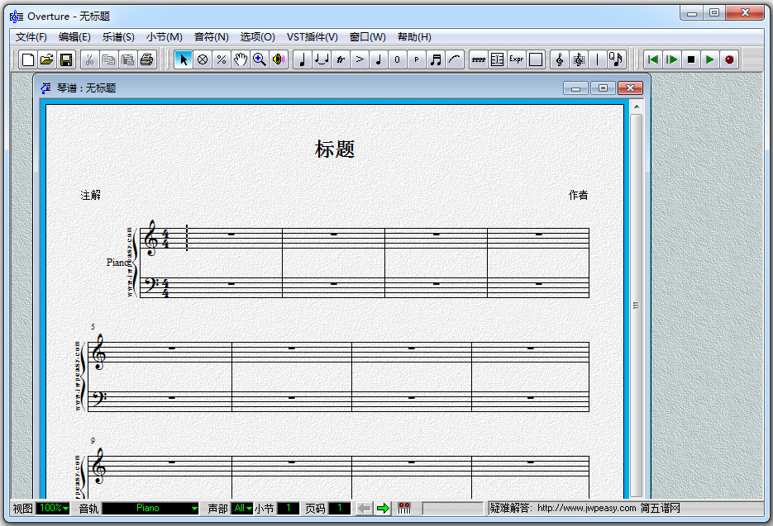
Task: Open the trill ornament palette
Action: tap(341, 59)
